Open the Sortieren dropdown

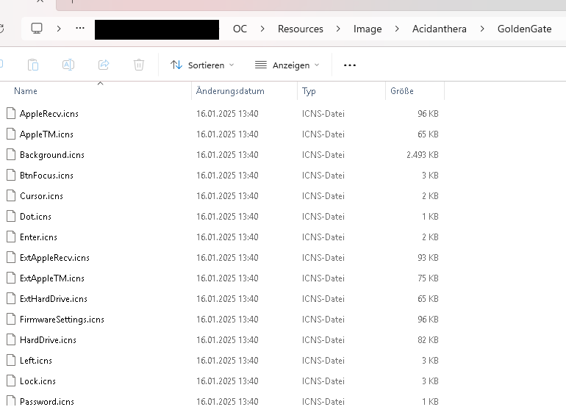tap(202, 65)
